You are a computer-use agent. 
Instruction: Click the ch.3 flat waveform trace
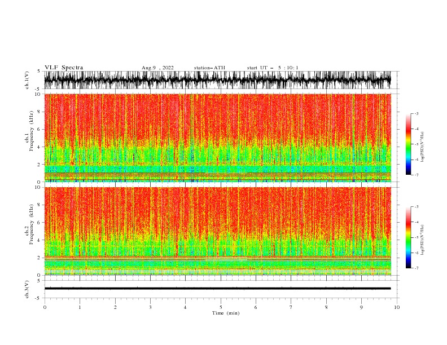point(217,289)
